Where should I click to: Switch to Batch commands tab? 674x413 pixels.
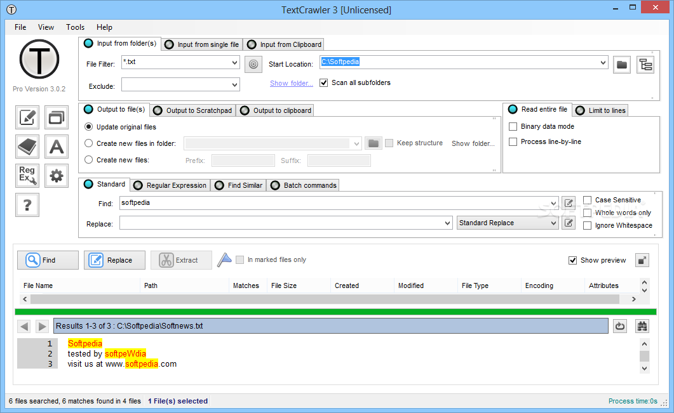tap(304, 185)
